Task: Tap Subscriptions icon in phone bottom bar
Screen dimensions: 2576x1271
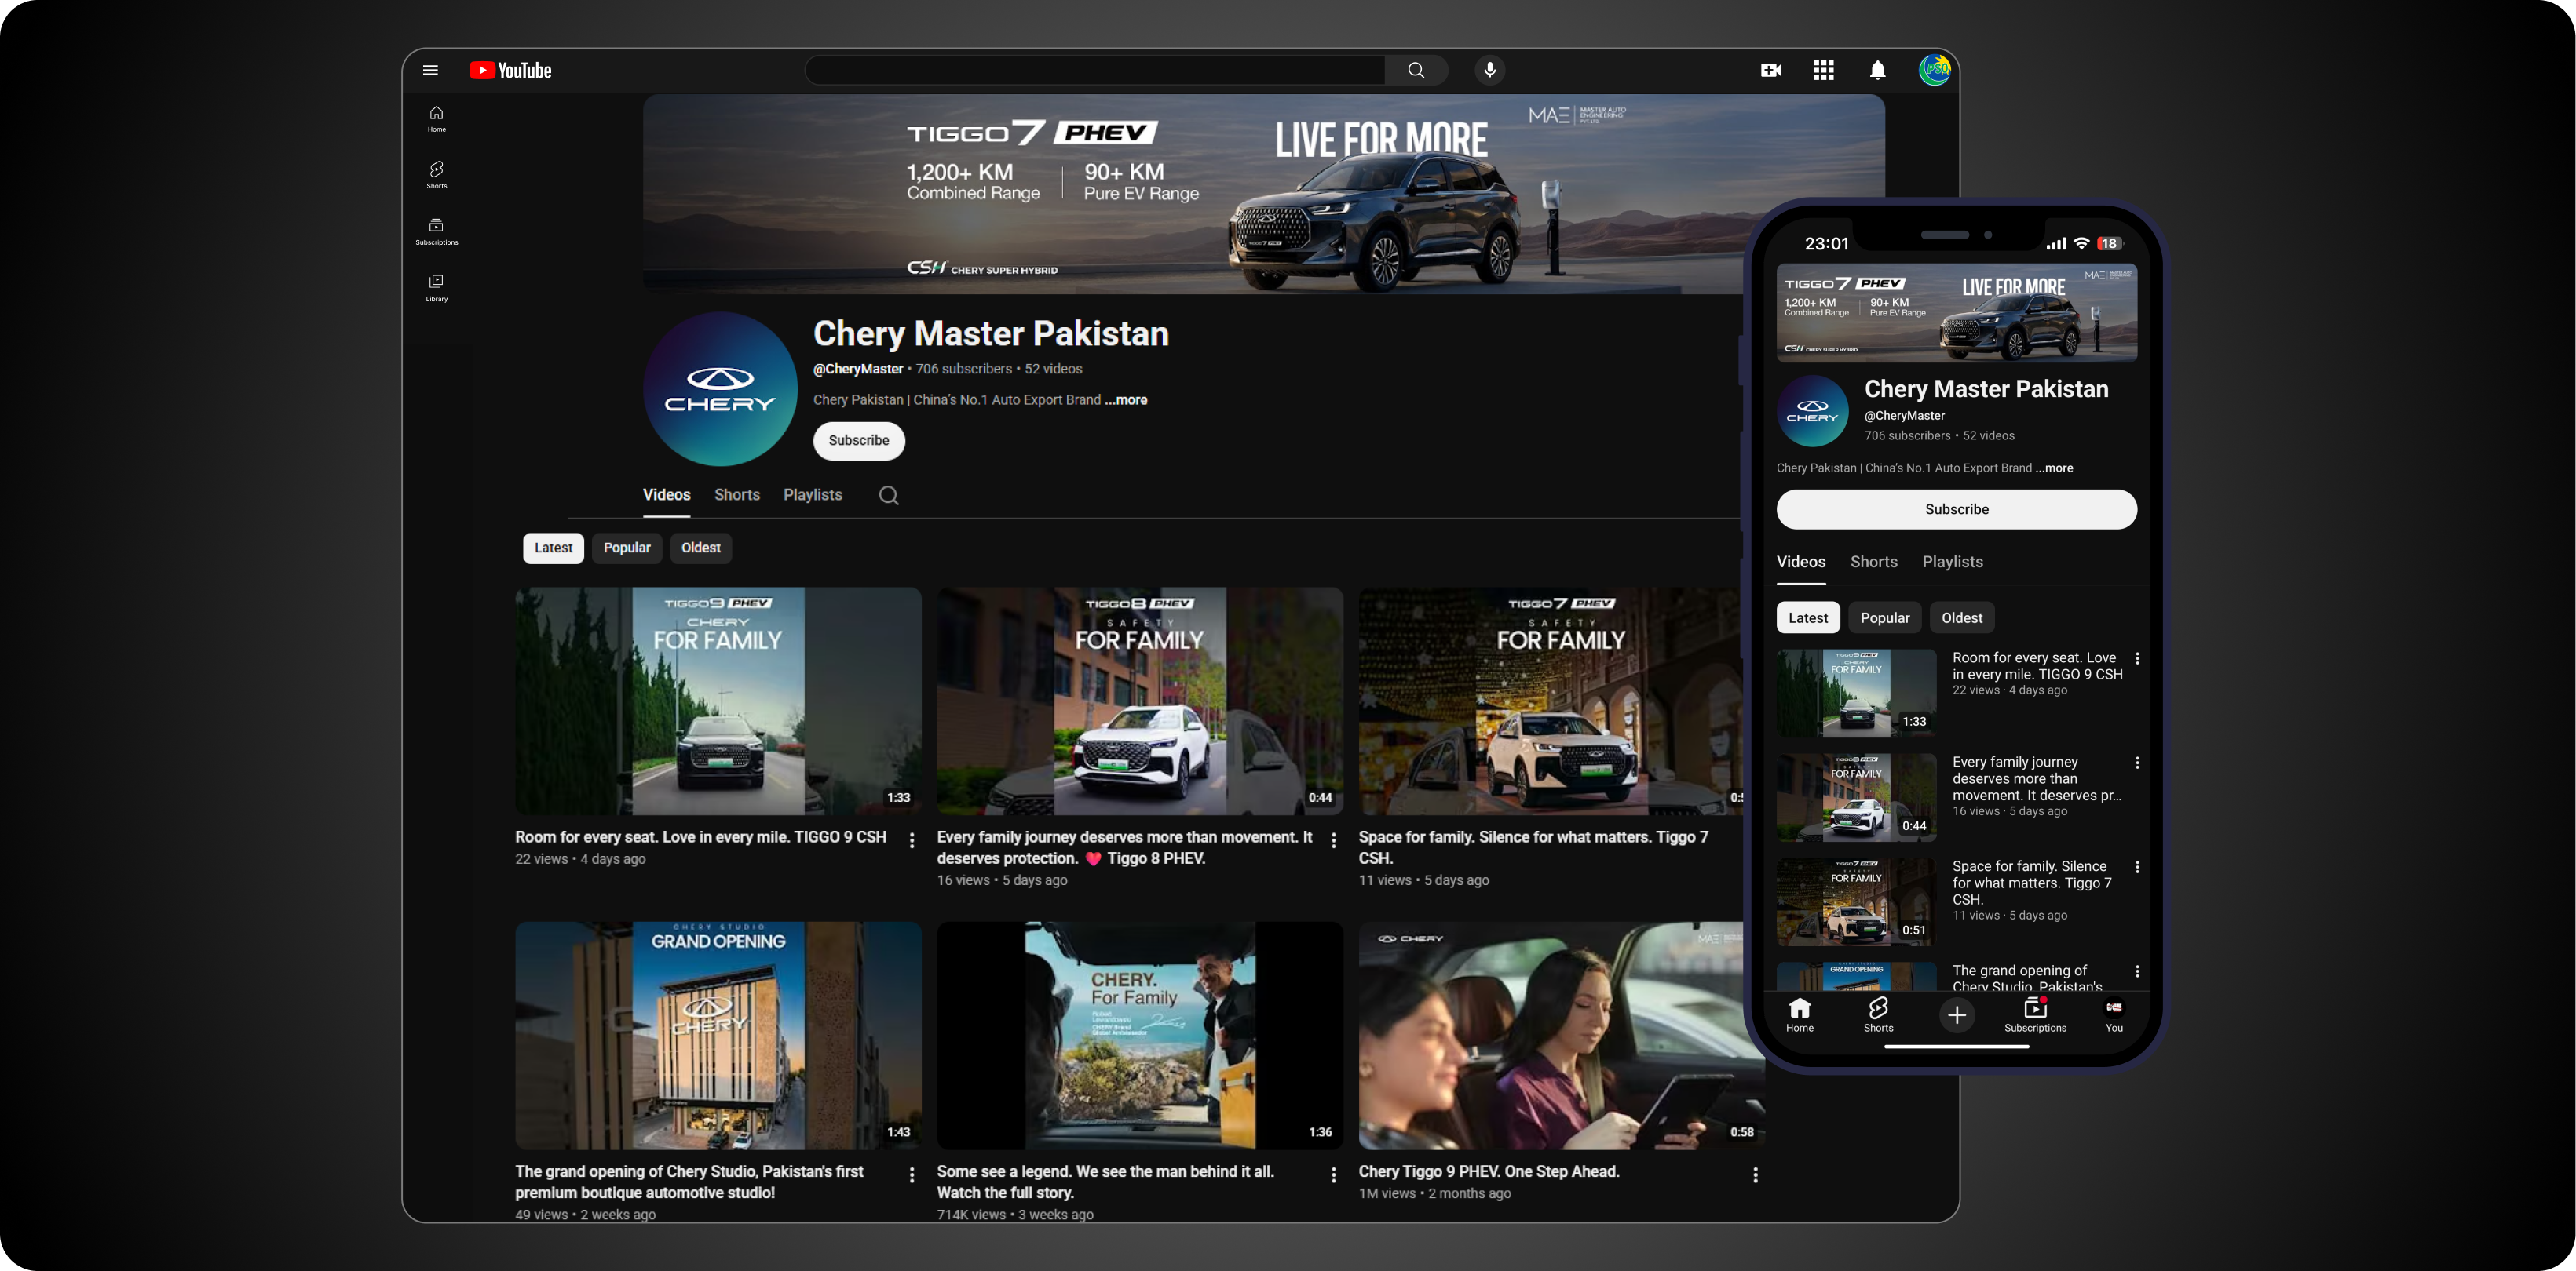Action: coord(2035,1014)
